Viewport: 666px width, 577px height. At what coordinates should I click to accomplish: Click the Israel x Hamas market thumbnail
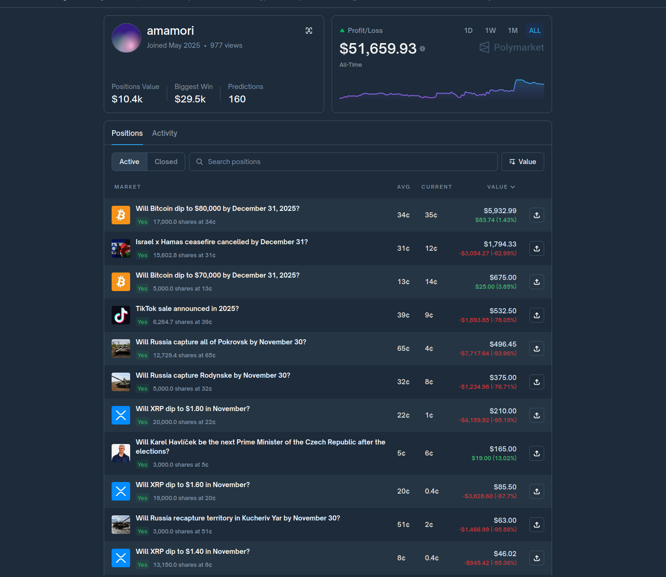pos(121,248)
